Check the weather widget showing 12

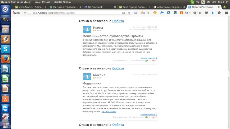click(145, 13)
